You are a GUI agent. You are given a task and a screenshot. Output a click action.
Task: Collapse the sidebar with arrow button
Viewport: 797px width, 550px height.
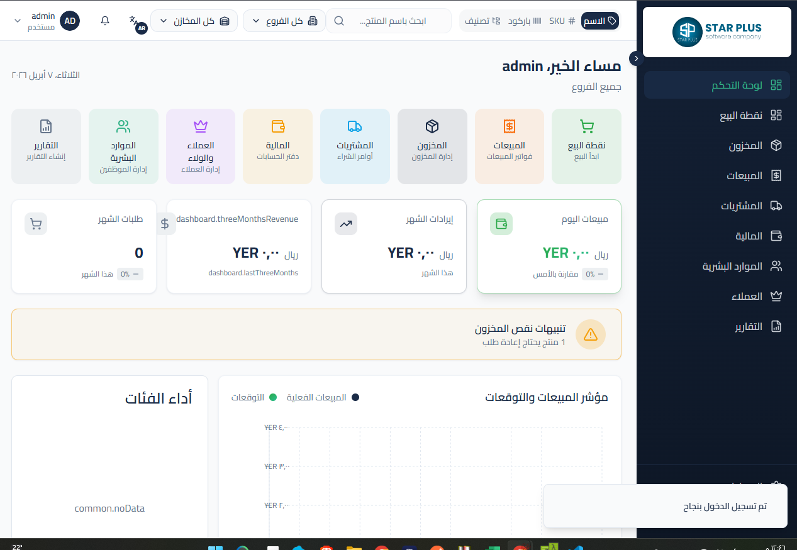pyautogui.click(x=636, y=58)
